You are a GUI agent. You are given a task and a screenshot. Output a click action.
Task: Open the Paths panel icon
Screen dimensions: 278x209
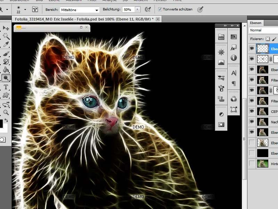coord(234,109)
